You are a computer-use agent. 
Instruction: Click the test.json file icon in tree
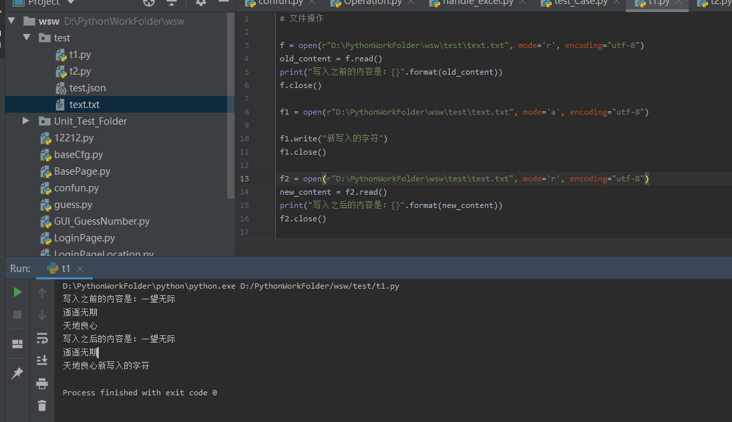point(61,89)
